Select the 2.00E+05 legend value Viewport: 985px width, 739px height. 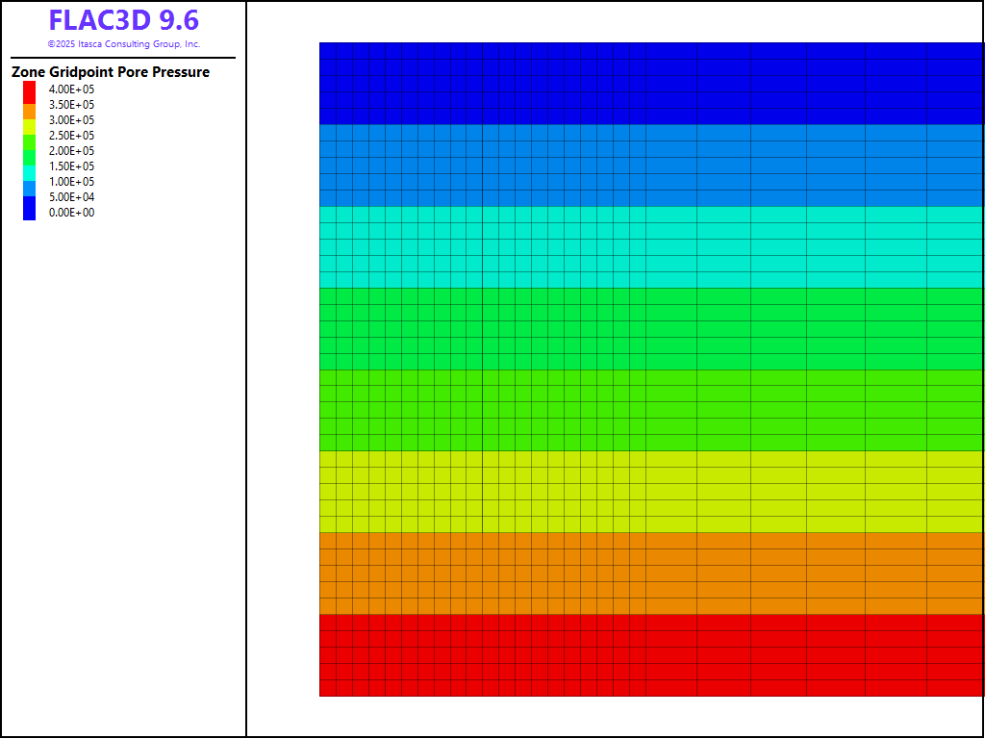tap(71, 151)
